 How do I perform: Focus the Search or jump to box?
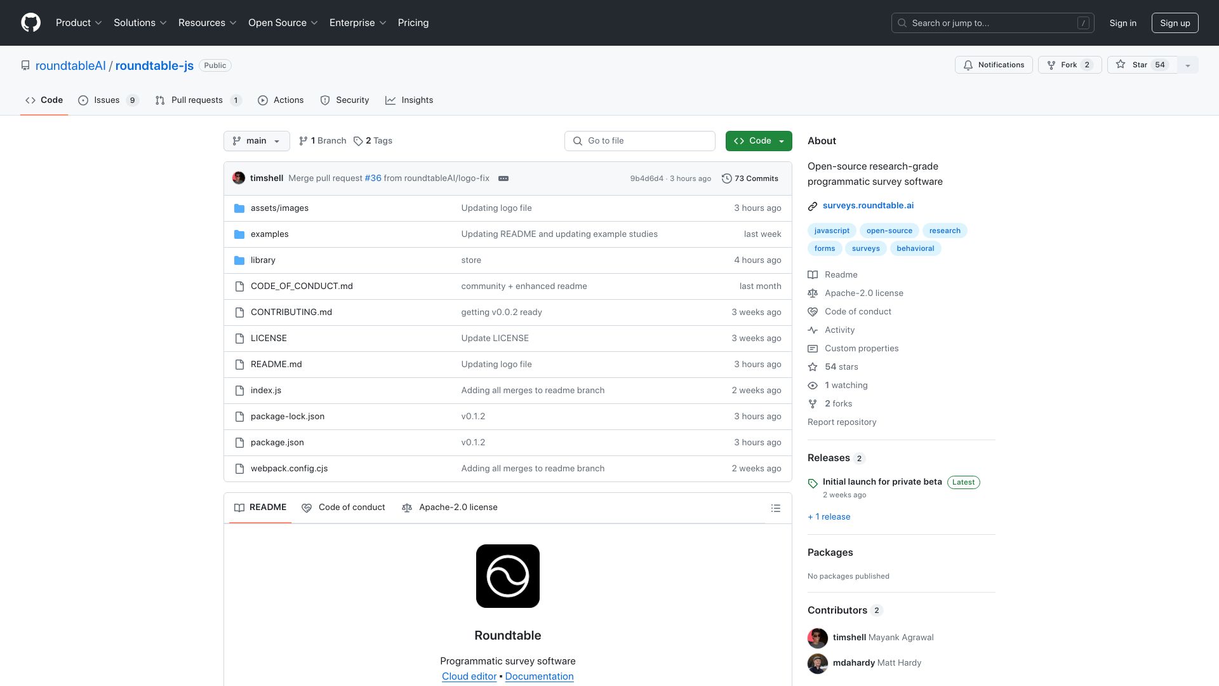(993, 23)
